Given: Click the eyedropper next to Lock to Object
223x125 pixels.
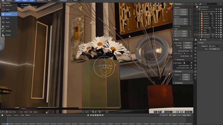Looking at the screenshot, I should (191, 63).
